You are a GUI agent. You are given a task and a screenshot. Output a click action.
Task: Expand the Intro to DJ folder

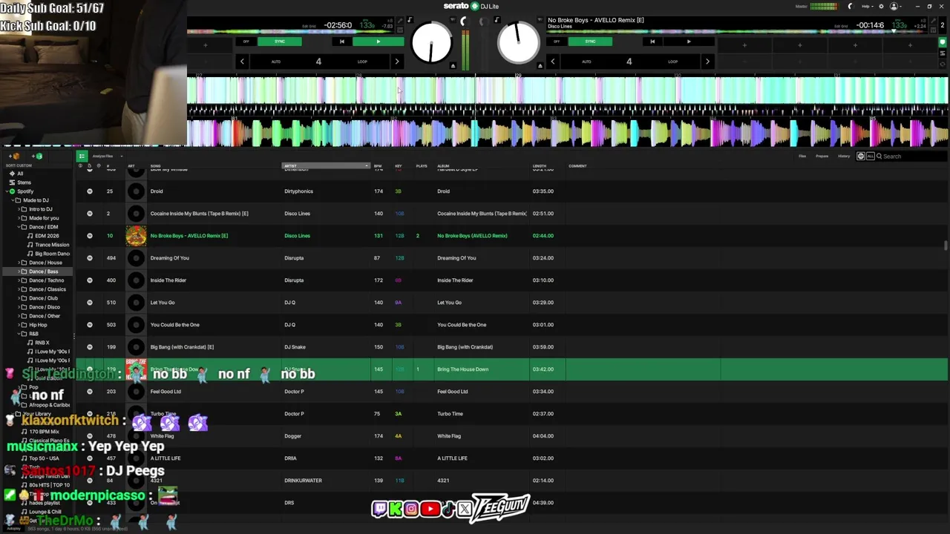(x=18, y=209)
